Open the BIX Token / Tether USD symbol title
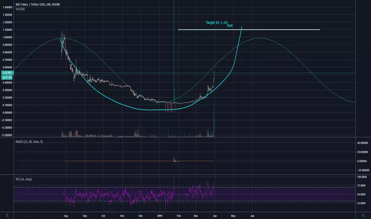This screenshot has height=219, width=371. [38, 4]
